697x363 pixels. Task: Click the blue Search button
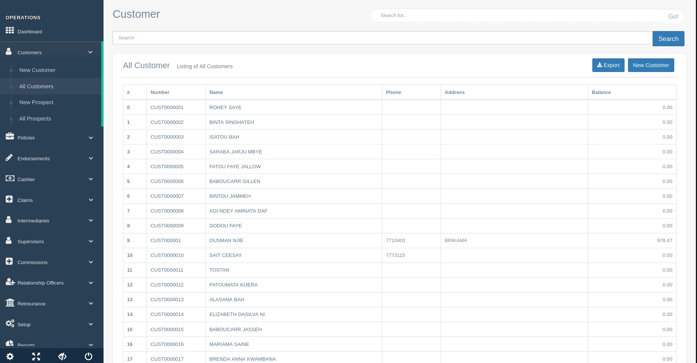coord(668,39)
